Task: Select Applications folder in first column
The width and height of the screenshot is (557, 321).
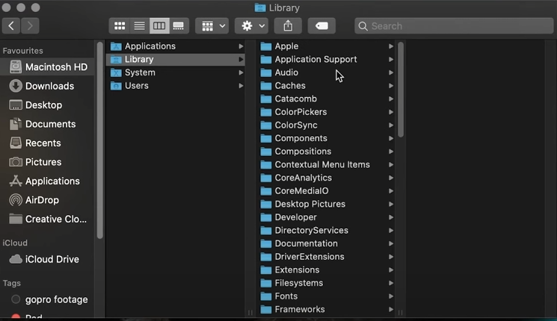Action: click(176, 46)
